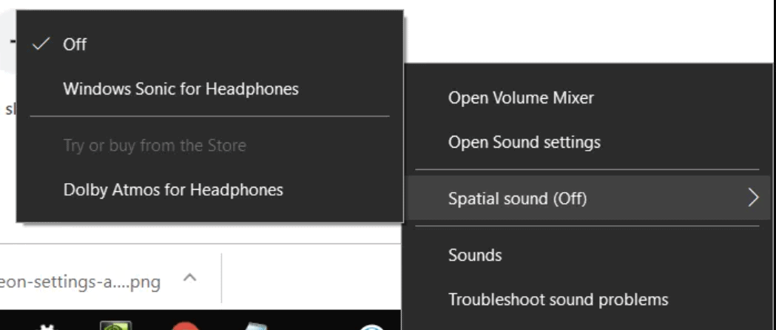Click the blue circle tray icon
Viewport: 776px width, 330px height.
(x=371, y=327)
